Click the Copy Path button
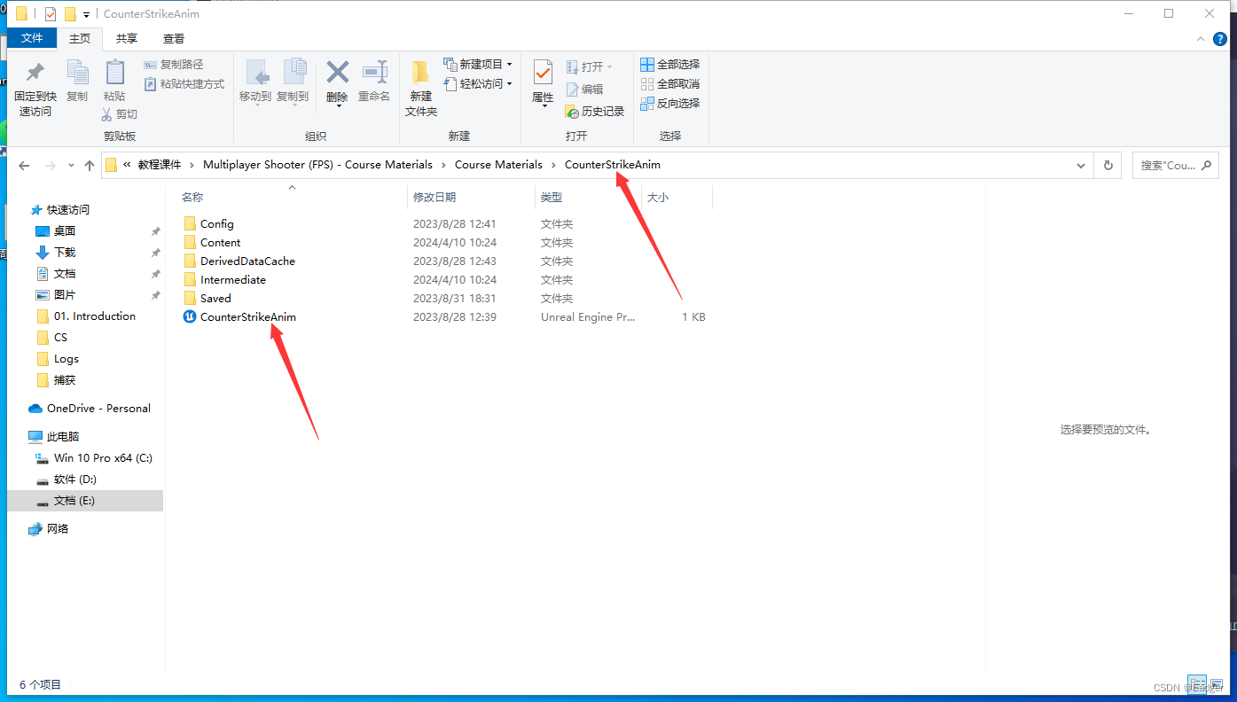The width and height of the screenshot is (1237, 702). point(174,65)
